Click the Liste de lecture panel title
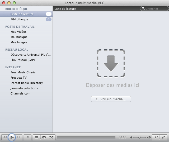The height and width of the screenshot is (142, 169). 65,9
